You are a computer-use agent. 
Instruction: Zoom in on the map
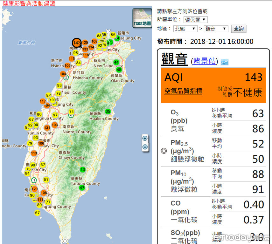145,138
